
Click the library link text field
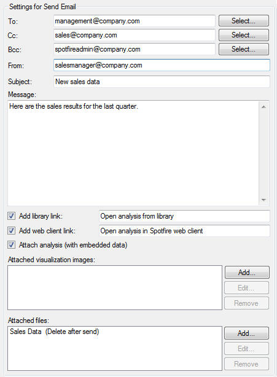(x=184, y=216)
